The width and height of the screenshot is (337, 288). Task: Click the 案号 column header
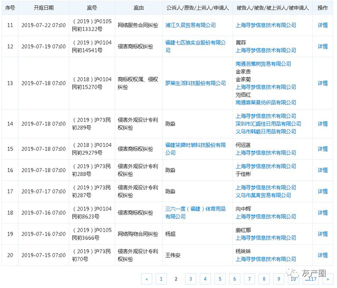pyautogui.click(x=92, y=8)
